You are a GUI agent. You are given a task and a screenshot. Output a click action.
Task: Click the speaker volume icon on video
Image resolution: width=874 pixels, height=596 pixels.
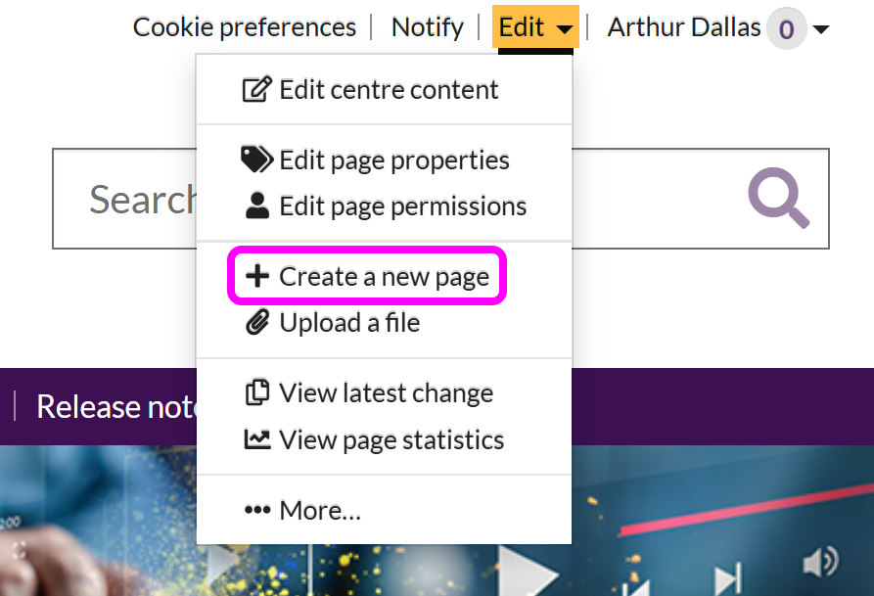pos(819,563)
